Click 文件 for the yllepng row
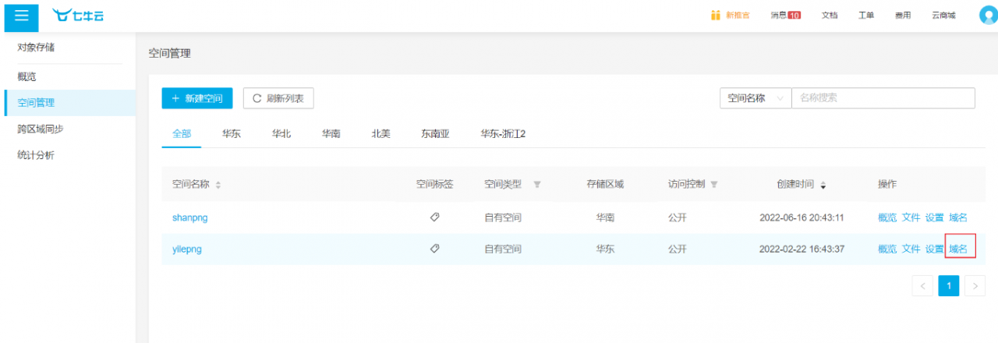The width and height of the screenshot is (998, 343). tap(911, 249)
